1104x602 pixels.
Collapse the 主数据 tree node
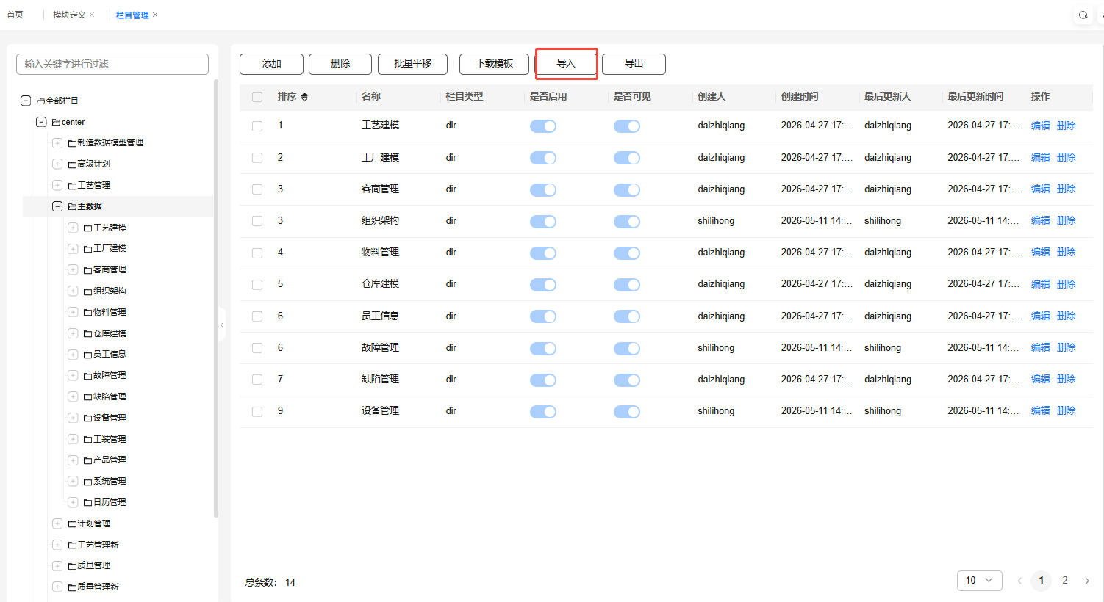tap(57, 206)
